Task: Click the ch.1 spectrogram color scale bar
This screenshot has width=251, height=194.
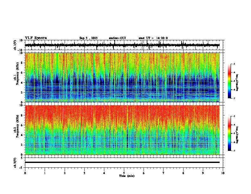Action: (229, 81)
